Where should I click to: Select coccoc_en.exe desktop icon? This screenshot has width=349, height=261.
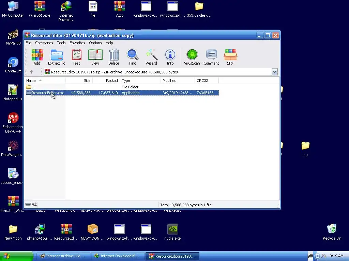click(12, 176)
